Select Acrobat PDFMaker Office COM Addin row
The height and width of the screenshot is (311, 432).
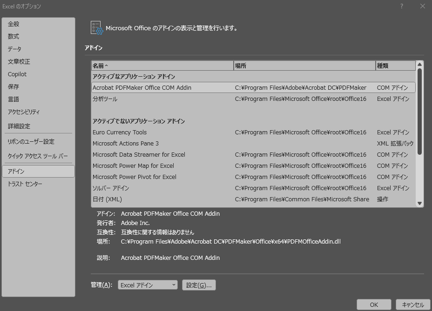pyautogui.click(x=253, y=87)
